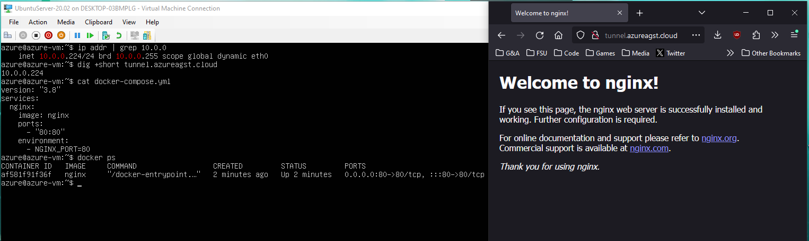The height and width of the screenshot is (241, 809).
Task: Open the Games bookmarks folder
Action: pyautogui.click(x=600, y=53)
